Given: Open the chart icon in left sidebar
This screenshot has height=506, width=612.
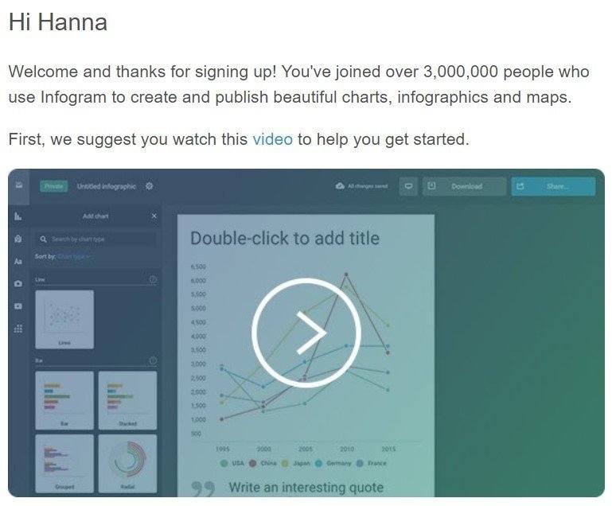Looking at the screenshot, I should click(18, 216).
